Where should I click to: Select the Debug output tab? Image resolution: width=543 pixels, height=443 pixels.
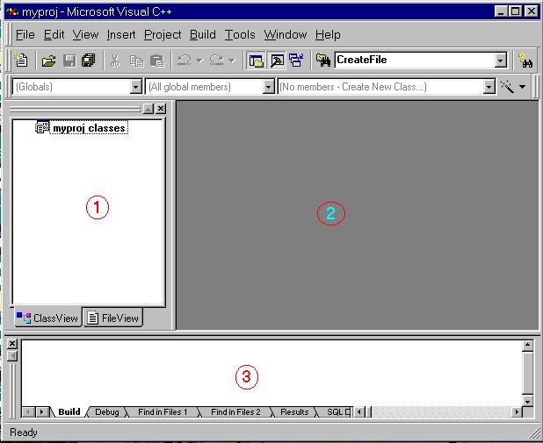point(106,412)
